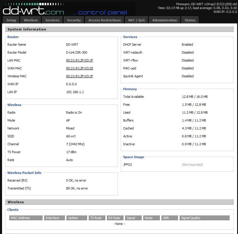
Task: Click the Wireless section header bar
Action: coord(119,202)
